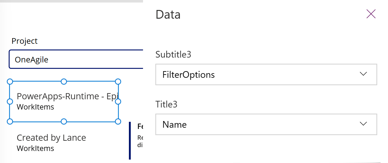The width and height of the screenshot is (388, 163).
Task: Select the Created by Lance item
Action: (51, 138)
